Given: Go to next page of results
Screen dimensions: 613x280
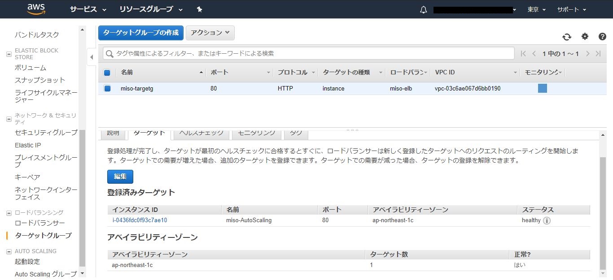Looking at the screenshot, I should 588,54.
